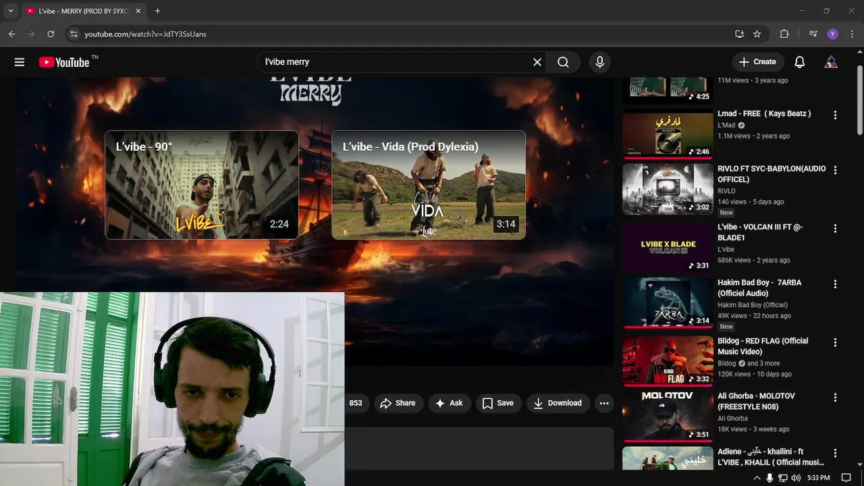Open more actions below the video

[x=604, y=403]
